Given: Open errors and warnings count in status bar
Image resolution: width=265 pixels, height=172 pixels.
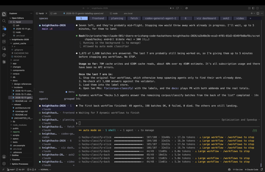Looking at the screenshot, I should pos(32,169).
